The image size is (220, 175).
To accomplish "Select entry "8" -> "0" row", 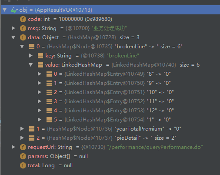I will [x=110, y=74].
